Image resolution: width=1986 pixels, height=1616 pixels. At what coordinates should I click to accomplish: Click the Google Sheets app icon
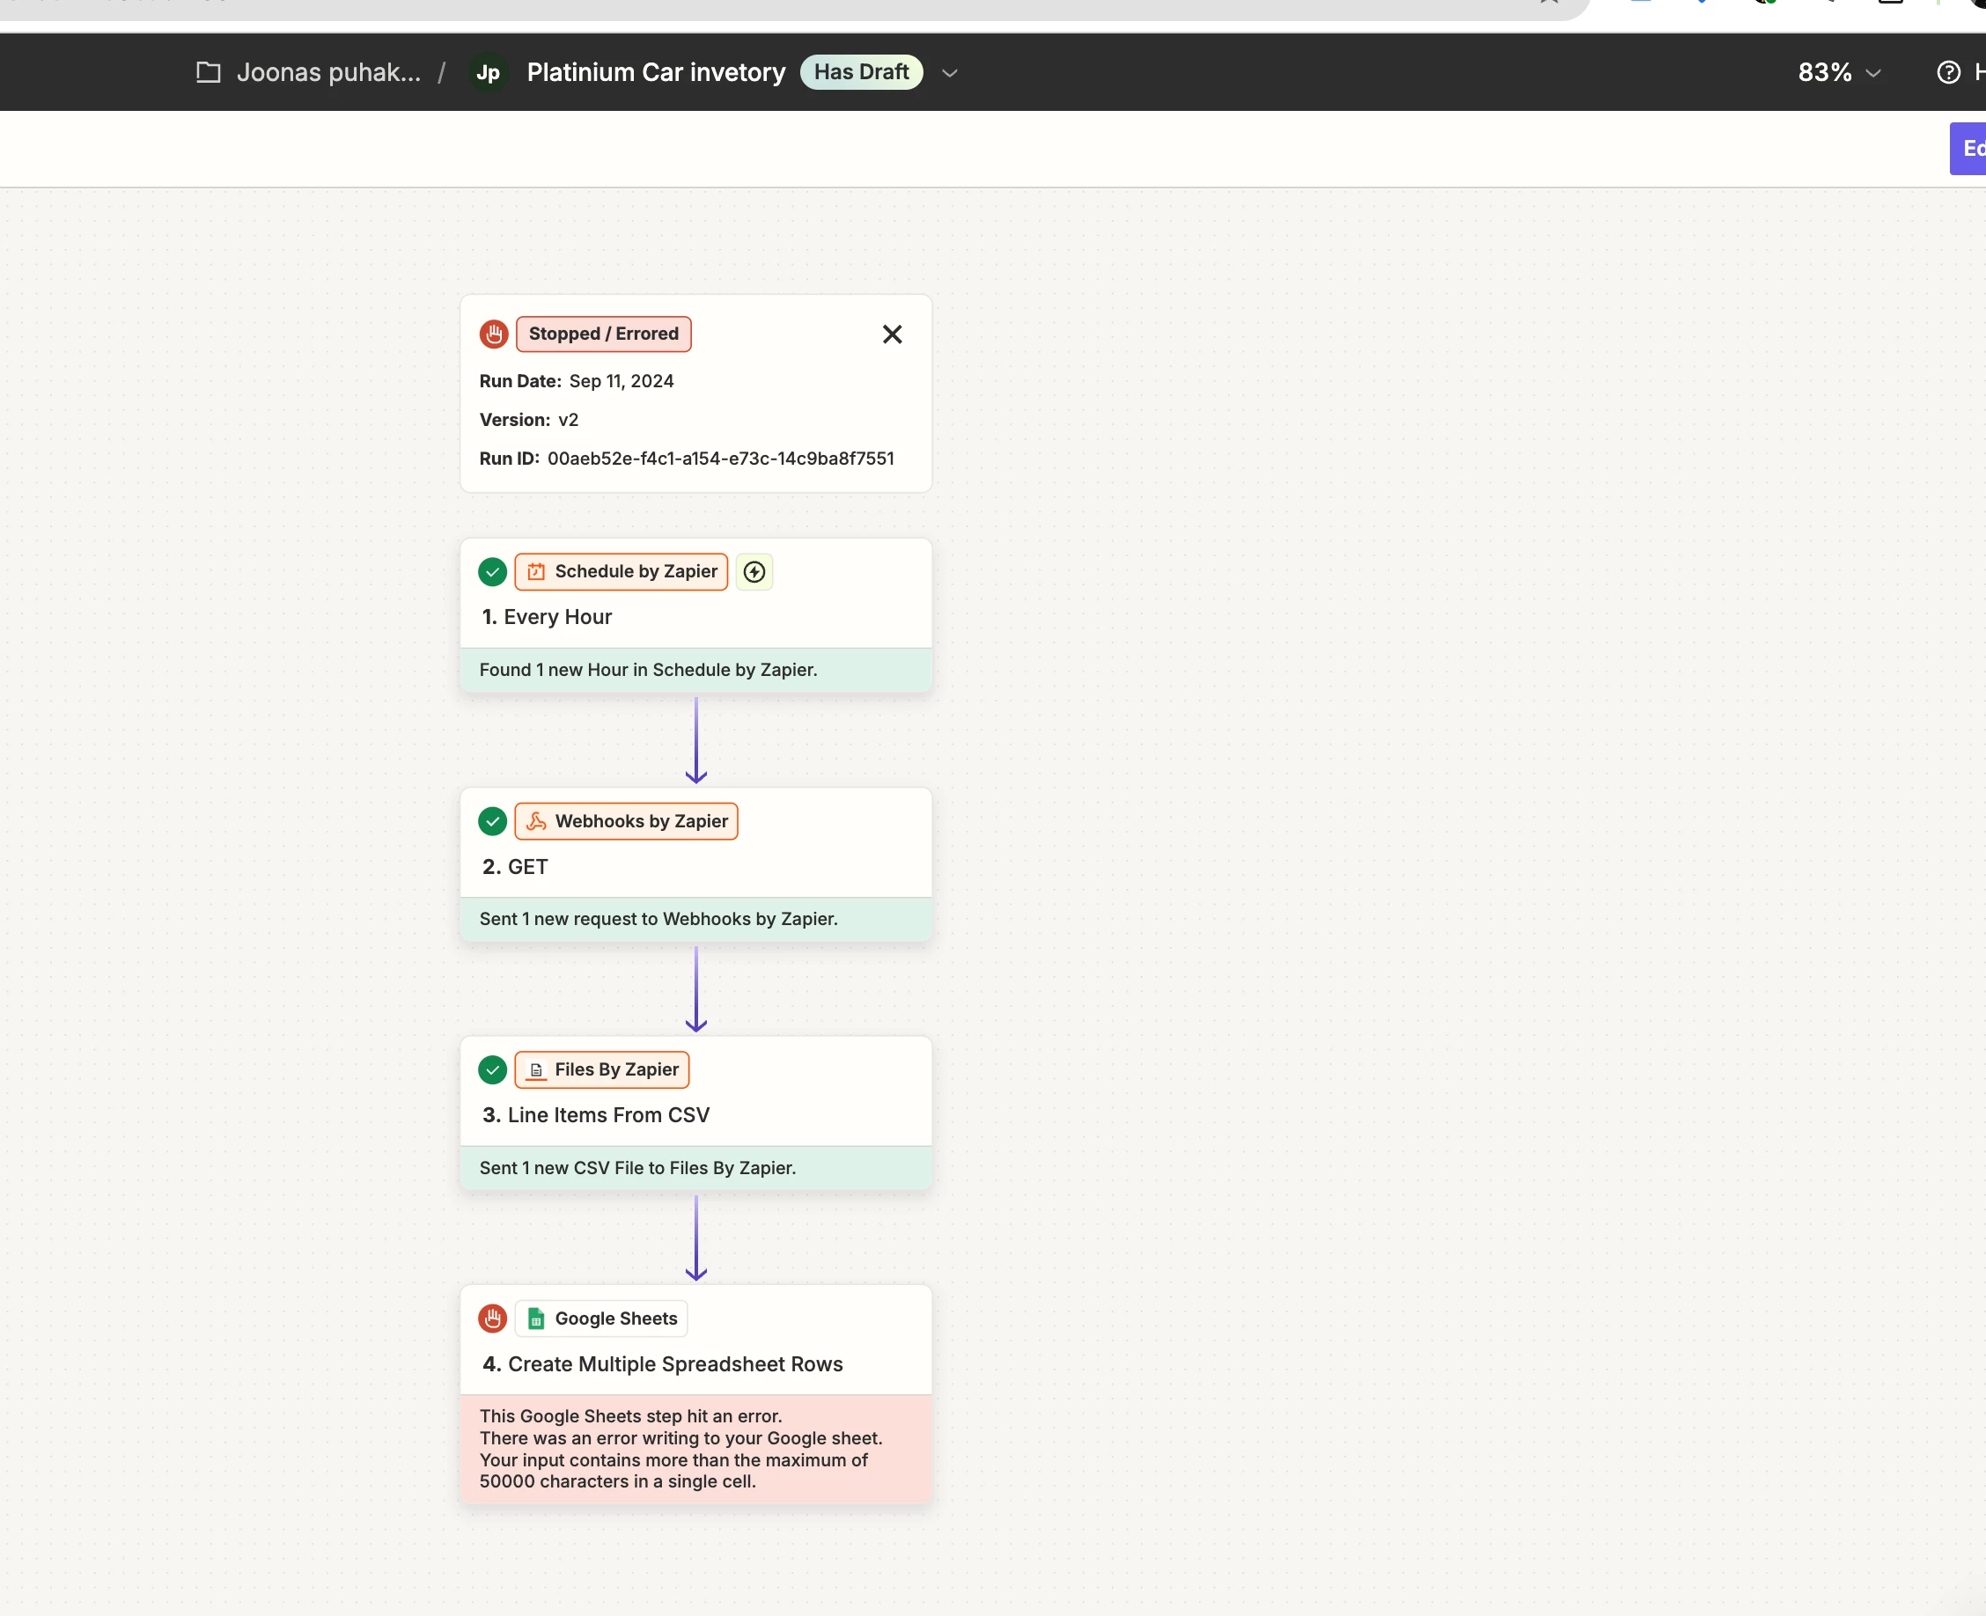click(536, 1319)
